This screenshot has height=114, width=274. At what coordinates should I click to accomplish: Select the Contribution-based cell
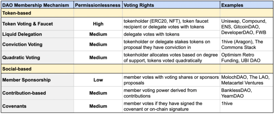point(37,93)
